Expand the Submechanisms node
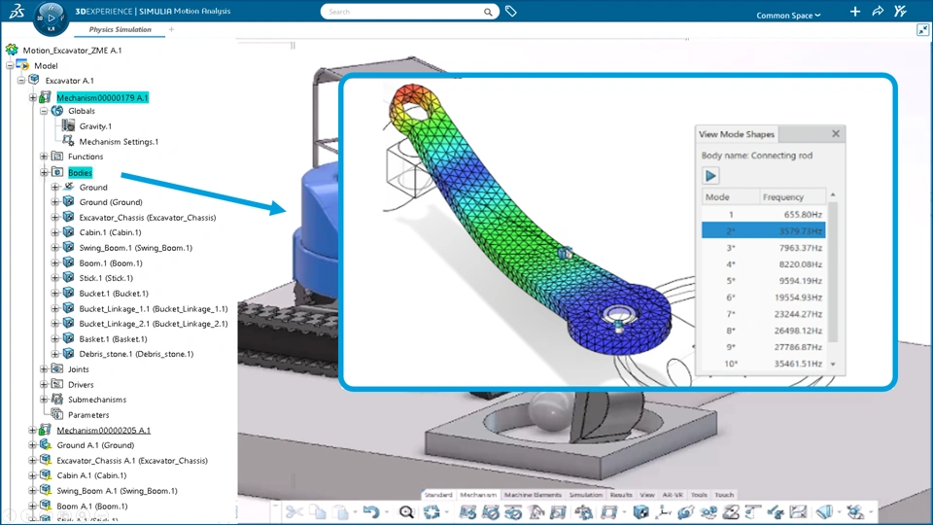Viewport: 933px width, 525px height. pyautogui.click(x=44, y=400)
